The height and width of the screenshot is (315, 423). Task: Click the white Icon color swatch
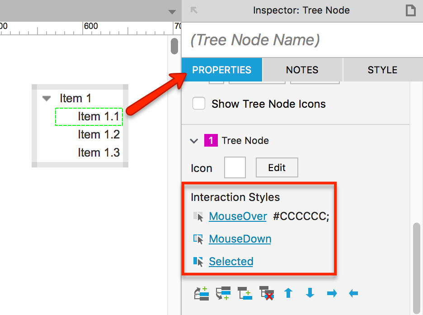point(235,167)
